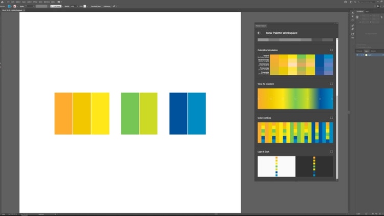Open the Object menu
384x216 pixels.
pos(18,2)
